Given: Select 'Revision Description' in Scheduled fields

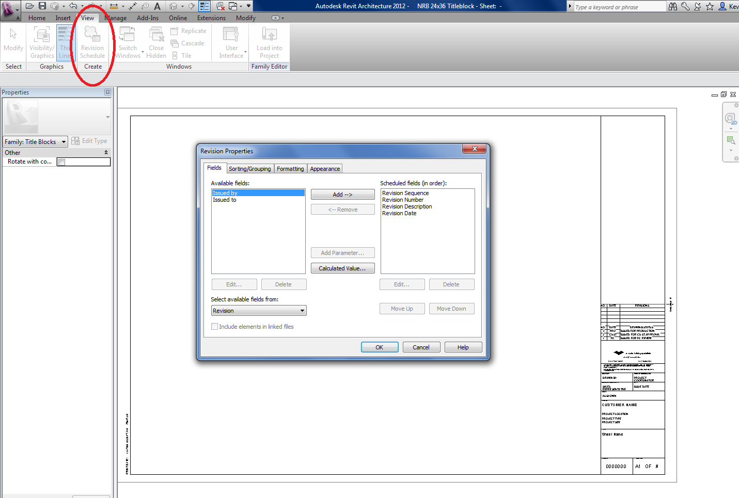Looking at the screenshot, I should [x=407, y=206].
